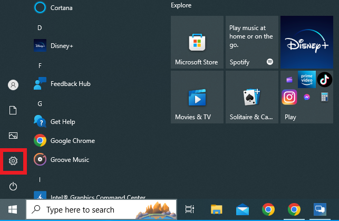Image resolution: width=339 pixels, height=221 pixels.
Task: Open Settings via the gear icon
Action: [x=14, y=161]
